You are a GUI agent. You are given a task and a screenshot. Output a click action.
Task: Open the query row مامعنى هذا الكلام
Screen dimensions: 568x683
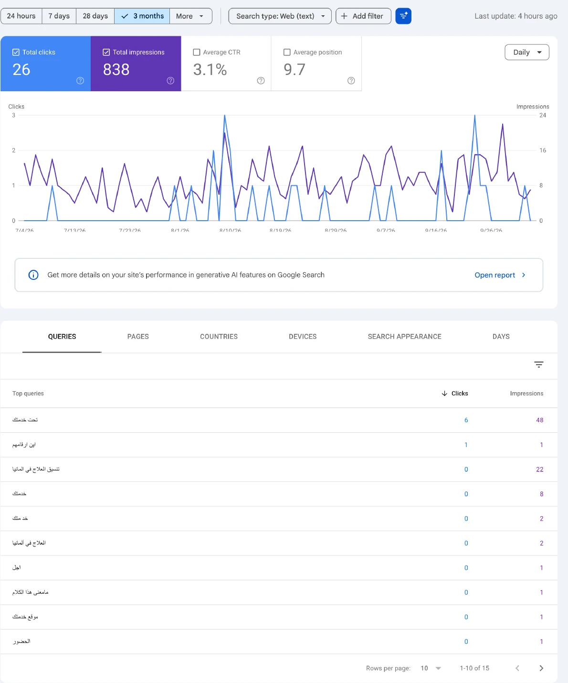279,593
